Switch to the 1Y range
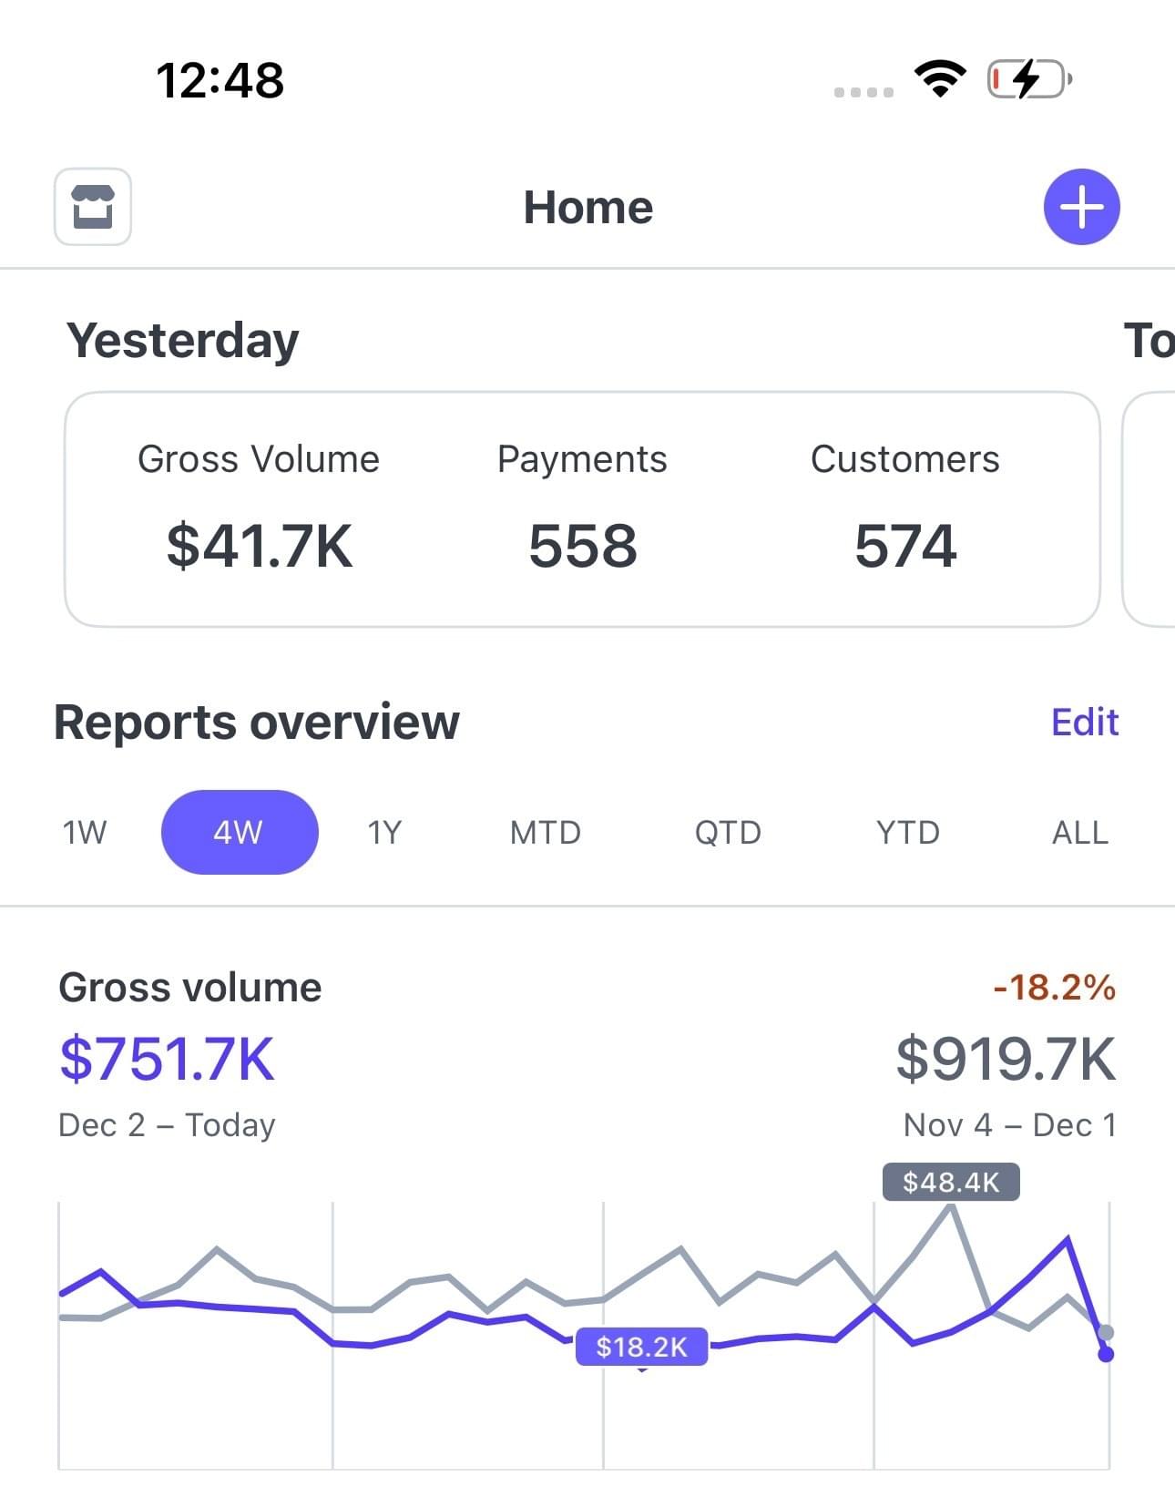The height and width of the screenshot is (1497, 1175). coord(384,832)
